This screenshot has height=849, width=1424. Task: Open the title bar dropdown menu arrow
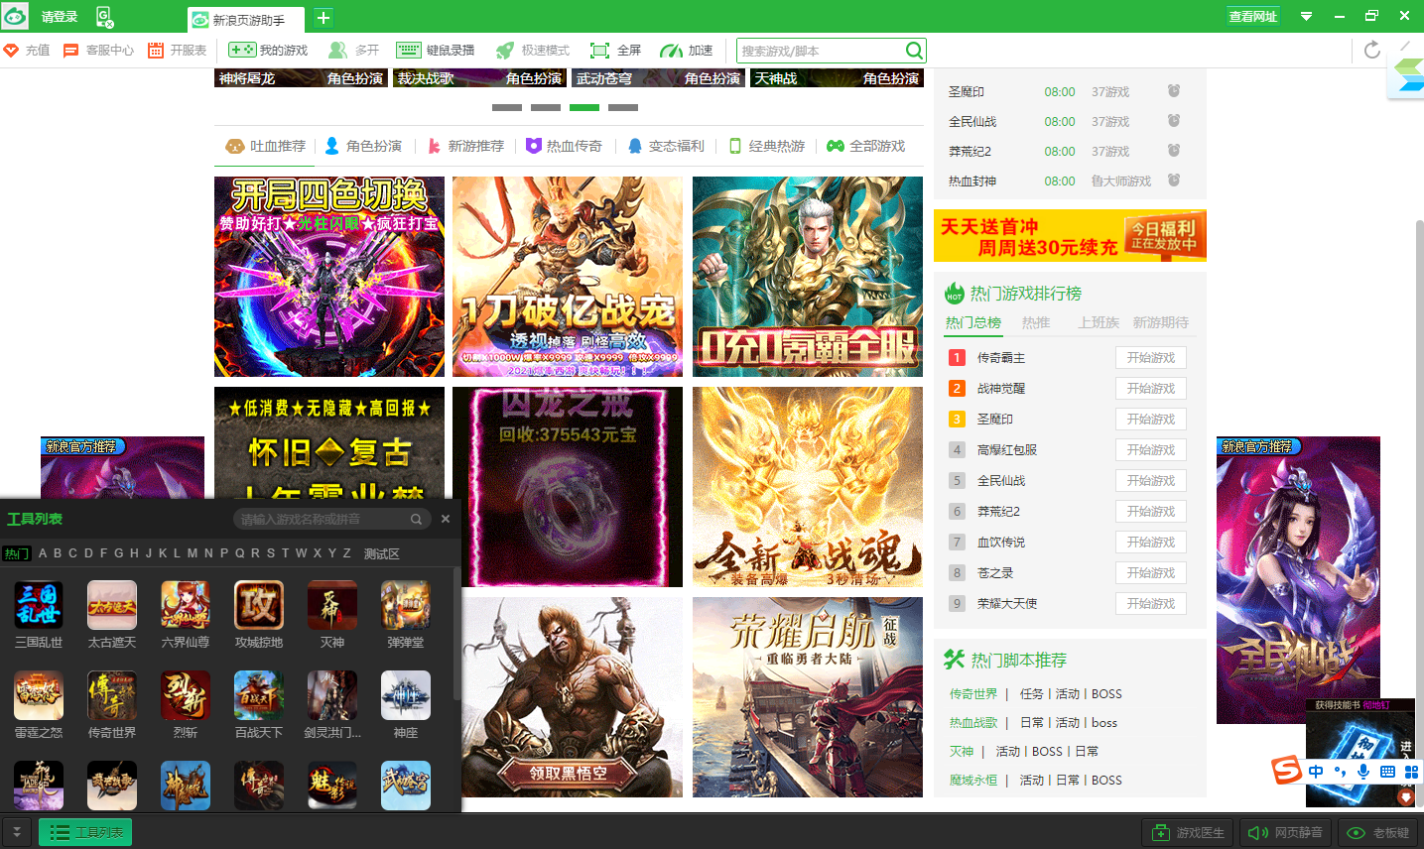click(1307, 16)
